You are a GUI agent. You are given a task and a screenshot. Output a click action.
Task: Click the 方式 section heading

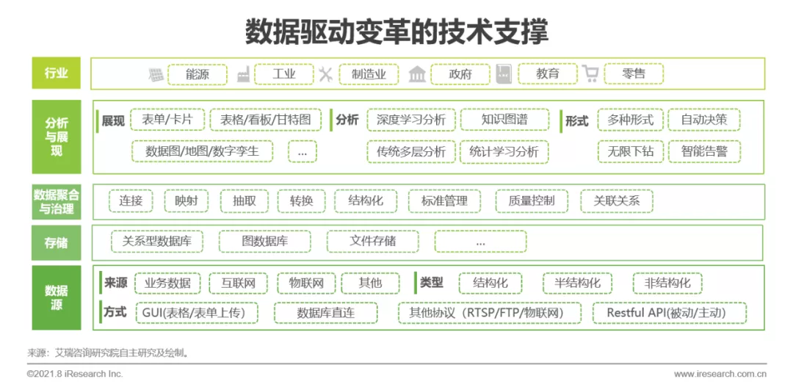[115, 311]
